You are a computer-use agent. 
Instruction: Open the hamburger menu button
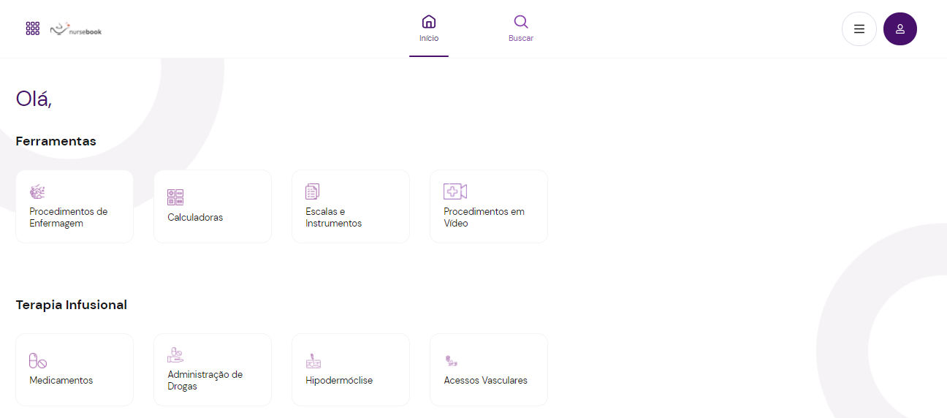pyautogui.click(x=859, y=29)
